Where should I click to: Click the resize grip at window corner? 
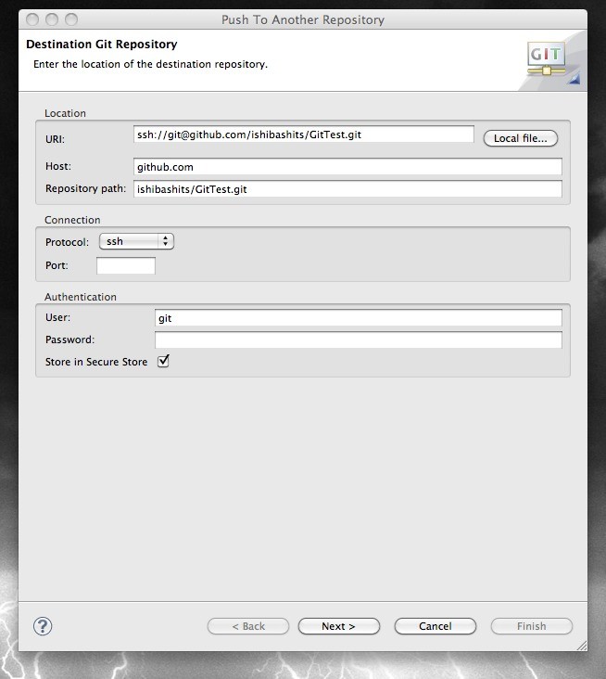pos(582,646)
